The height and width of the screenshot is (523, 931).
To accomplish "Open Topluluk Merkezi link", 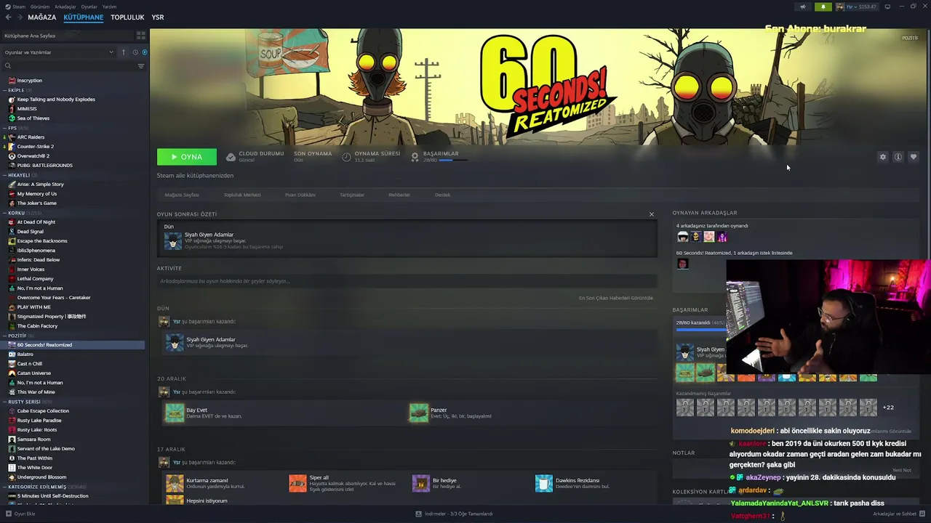I will click(242, 195).
